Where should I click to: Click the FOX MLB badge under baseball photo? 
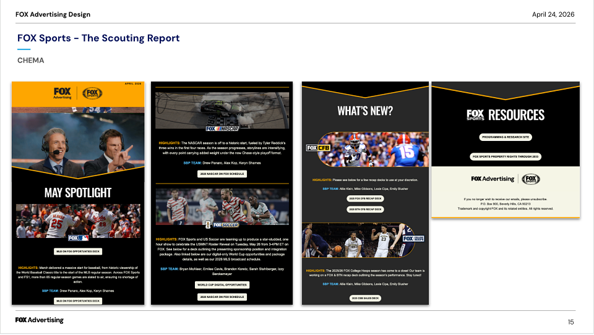point(79,238)
